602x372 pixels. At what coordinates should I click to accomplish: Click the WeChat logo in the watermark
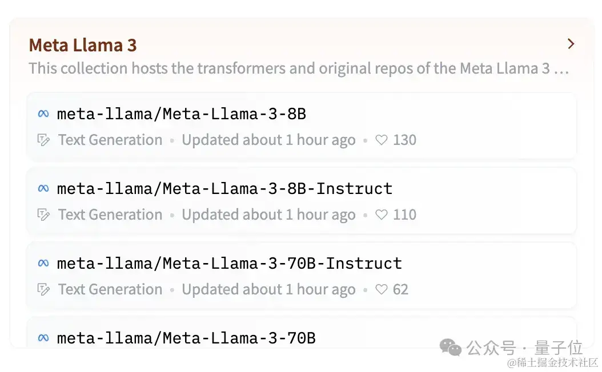coord(451,347)
